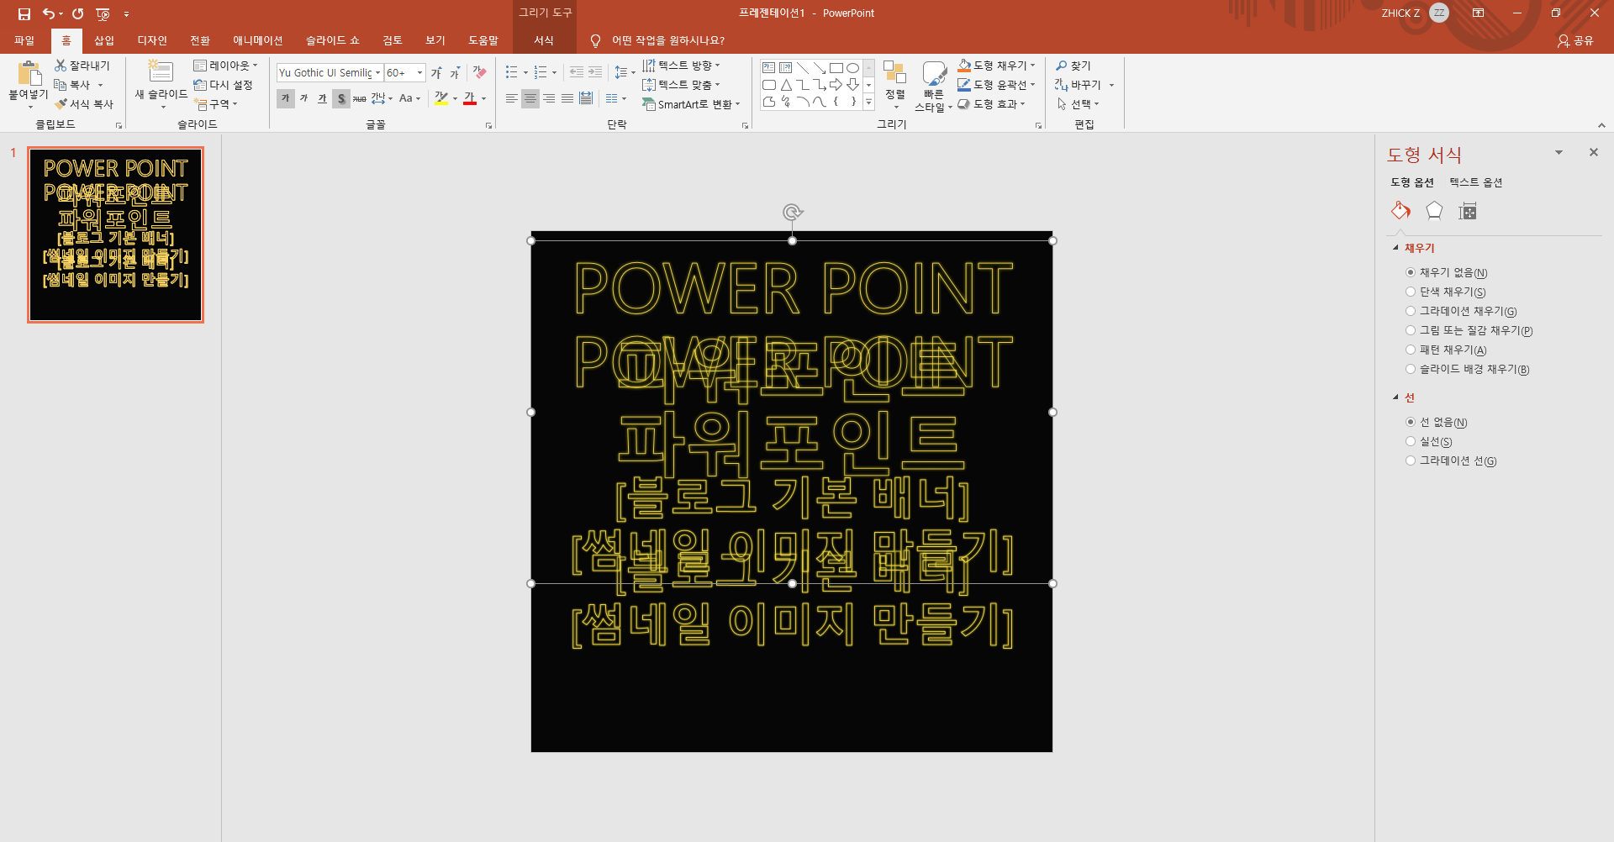Click the 공유 share button
The image size is (1614, 842).
pyautogui.click(x=1575, y=40)
